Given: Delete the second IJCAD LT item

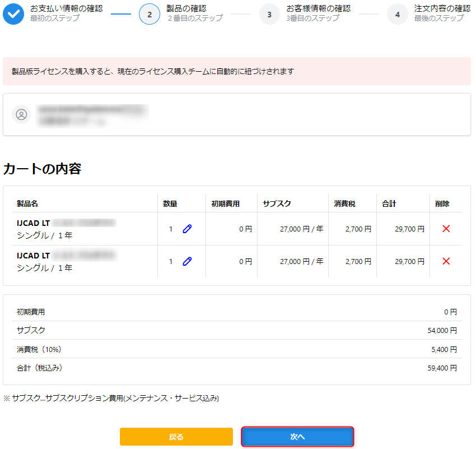Looking at the screenshot, I should pyautogui.click(x=446, y=261).
